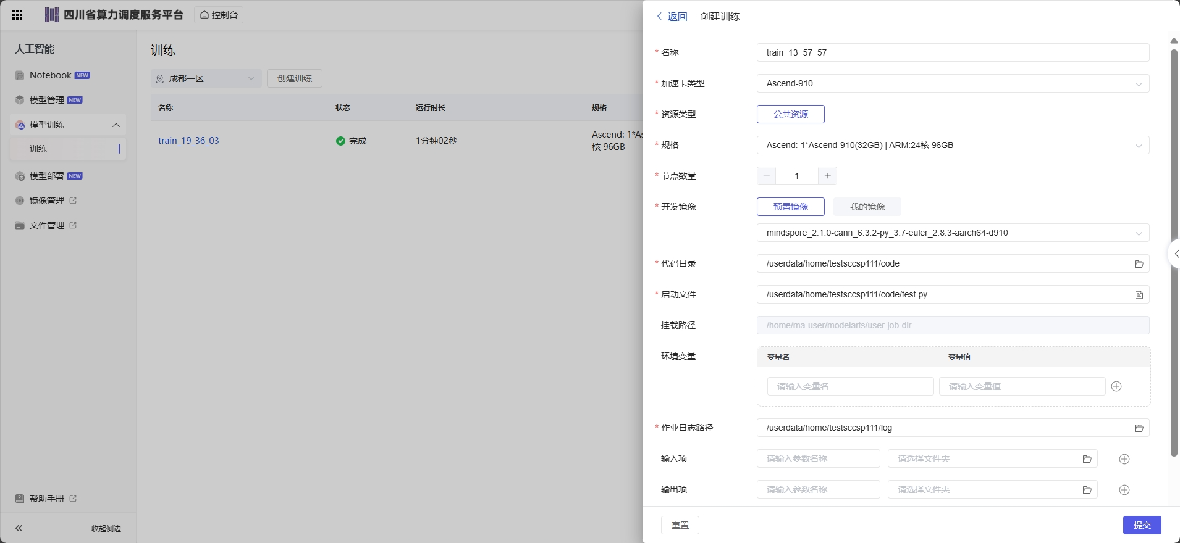The width and height of the screenshot is (1180, 543).
Task: Add 输出项 row with plus icon
Action: click(x=1124, y=490)
